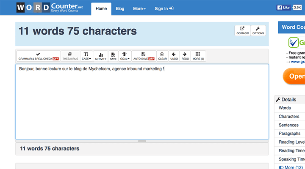Click the Word Counter sidebar header
The image size is (305, 169).
coord(291,27)
